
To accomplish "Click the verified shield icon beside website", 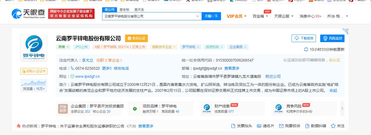I will (72, 76).
